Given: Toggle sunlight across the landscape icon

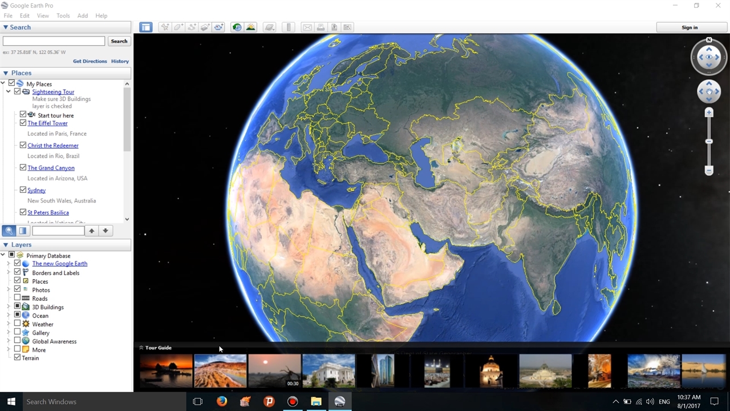Looking at the screenshot, I should [x=250, y=27].
